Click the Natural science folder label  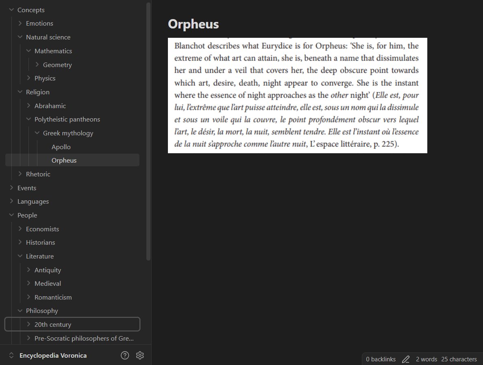[x=48, y=37]
